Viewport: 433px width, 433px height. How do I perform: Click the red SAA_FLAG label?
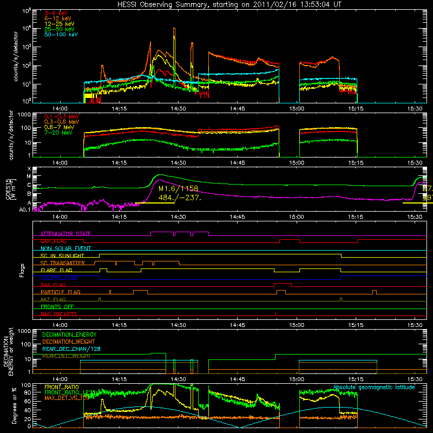(x=53, y=285)
